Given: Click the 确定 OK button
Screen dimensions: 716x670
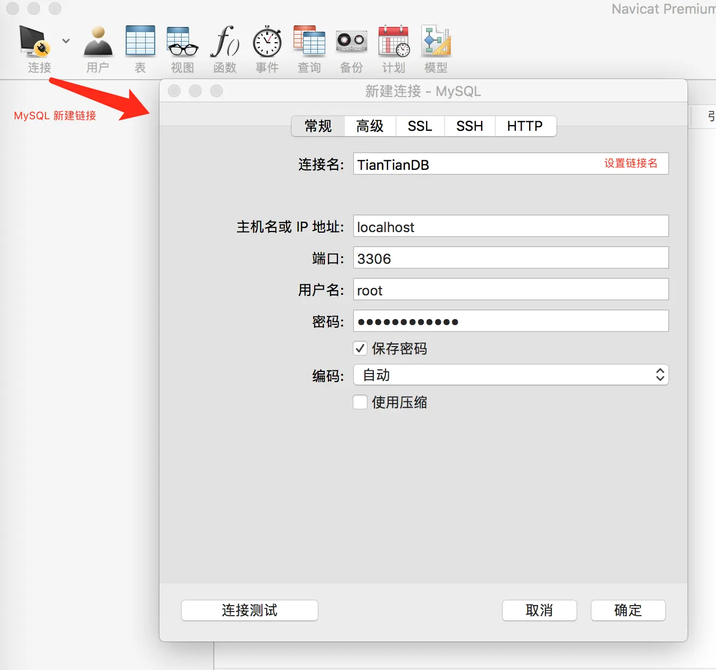Looking at the screenshot, I should 628,610.
